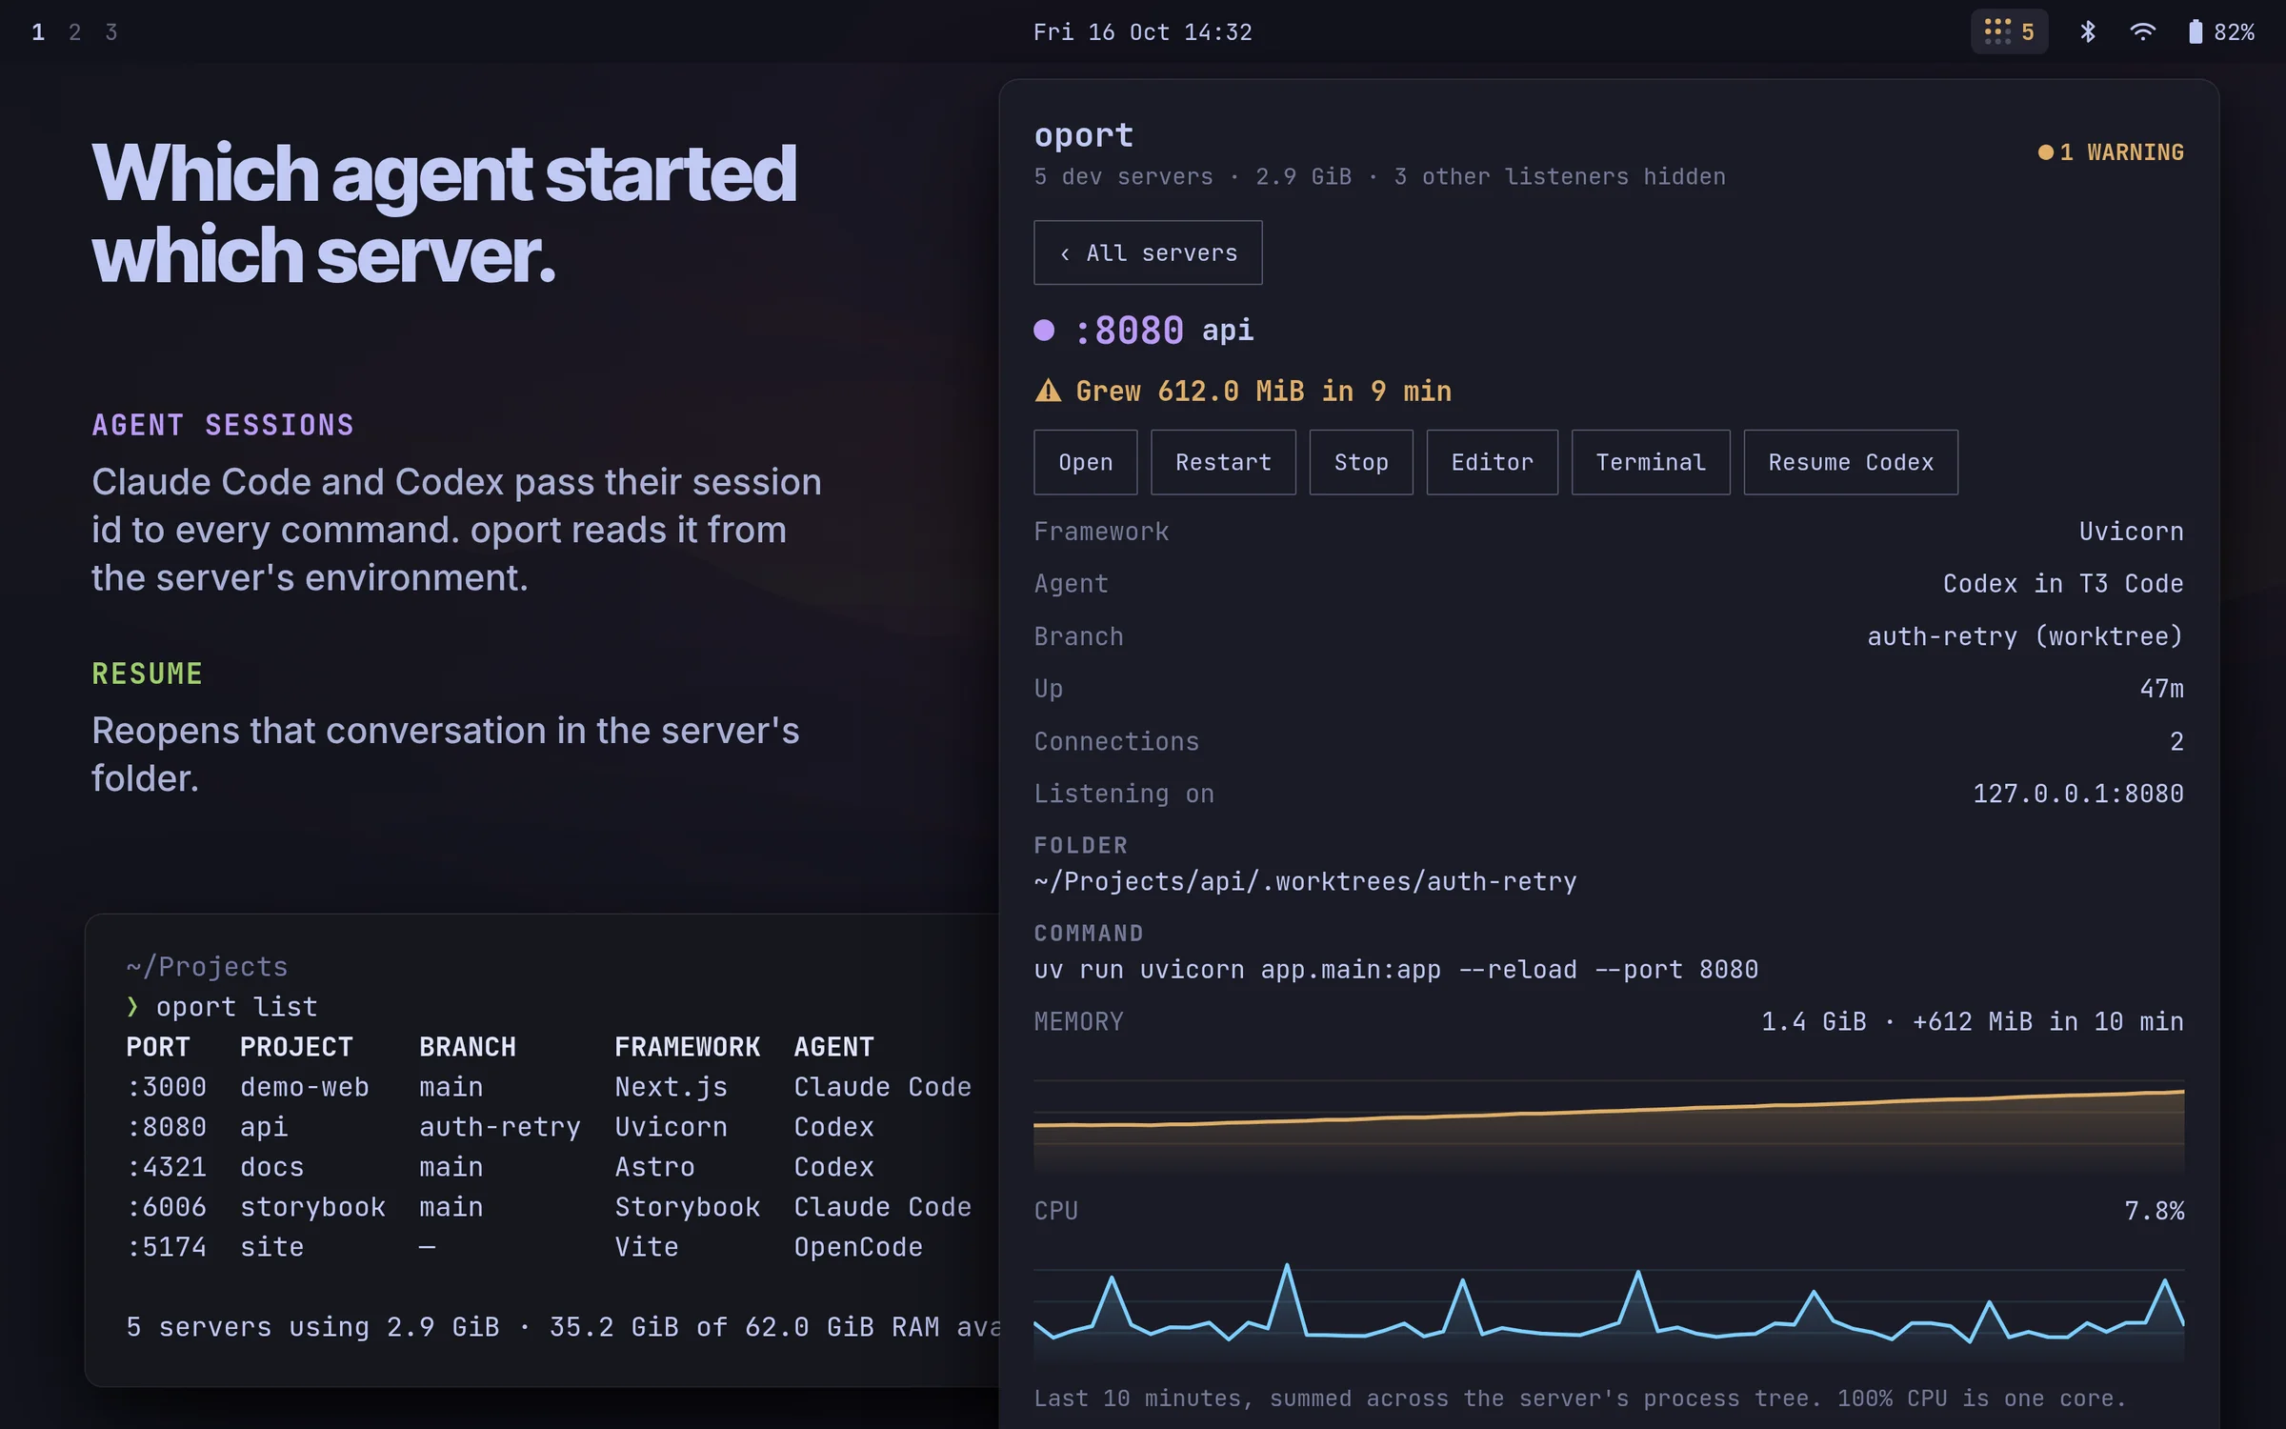
Task: Click the Next.js framework cell in terminal
Action: coord(671,1087)
